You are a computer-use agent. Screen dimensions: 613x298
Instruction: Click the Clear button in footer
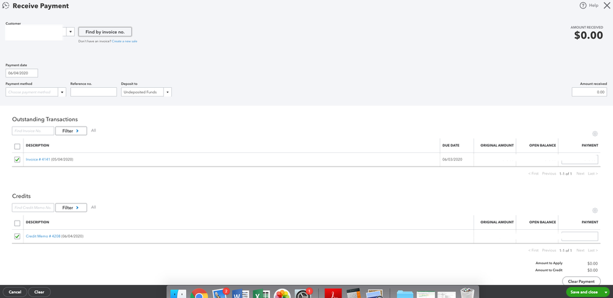tap(39, 292)
